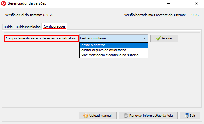Click the orange upload arrow icon
Image resolution: width=204 pixels, height=124 pixels.
(x=85, y=116)
